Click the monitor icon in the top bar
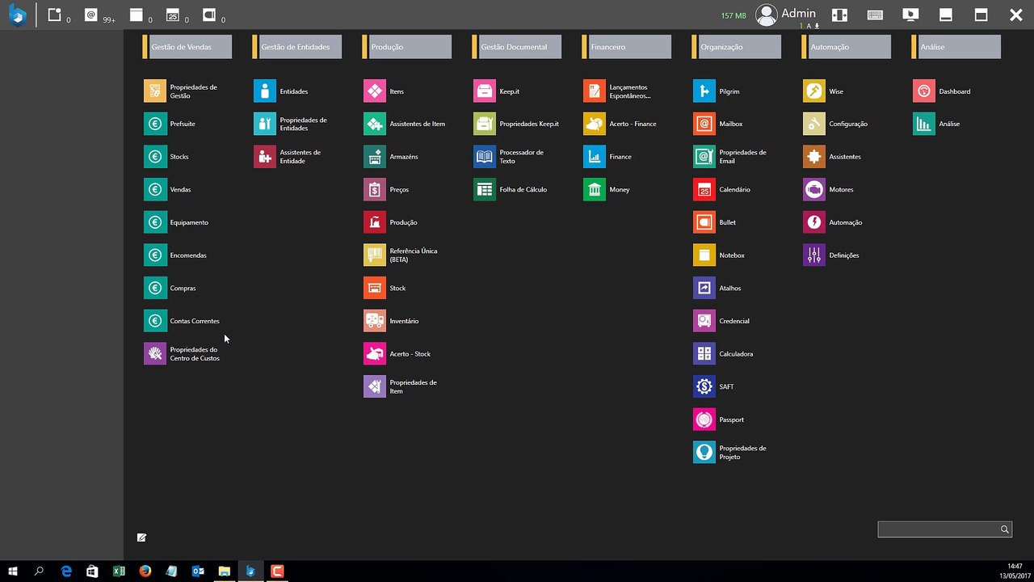 [910, 15]
